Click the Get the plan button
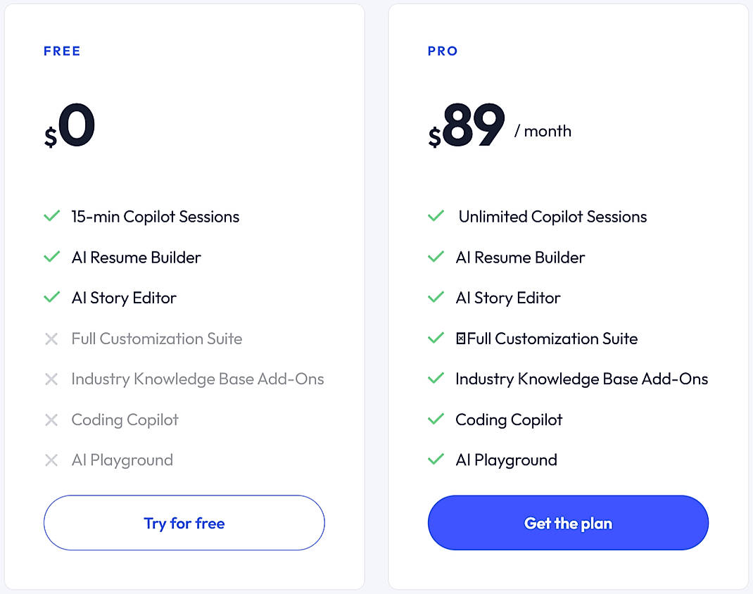 tap(567, 523)
